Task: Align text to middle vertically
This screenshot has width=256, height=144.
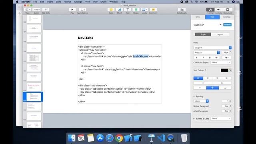Action: (212, 88)
